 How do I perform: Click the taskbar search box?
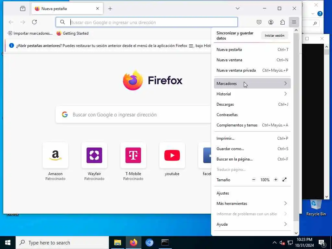(x=62, y=243)
